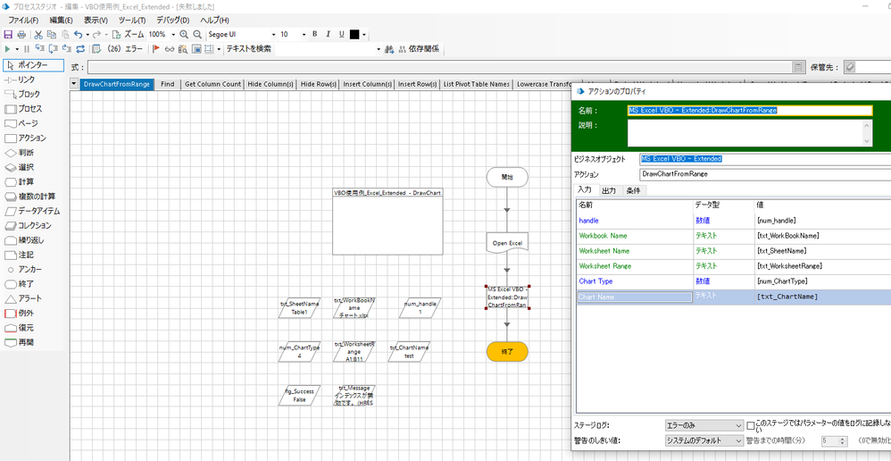Image resolution: width=891 pixels, height=461 pixels.
Task: Open the Help menu
Action: point(214,20)
